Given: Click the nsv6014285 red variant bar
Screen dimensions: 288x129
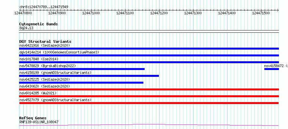Looking at the screenshot, I should [149, 96].
